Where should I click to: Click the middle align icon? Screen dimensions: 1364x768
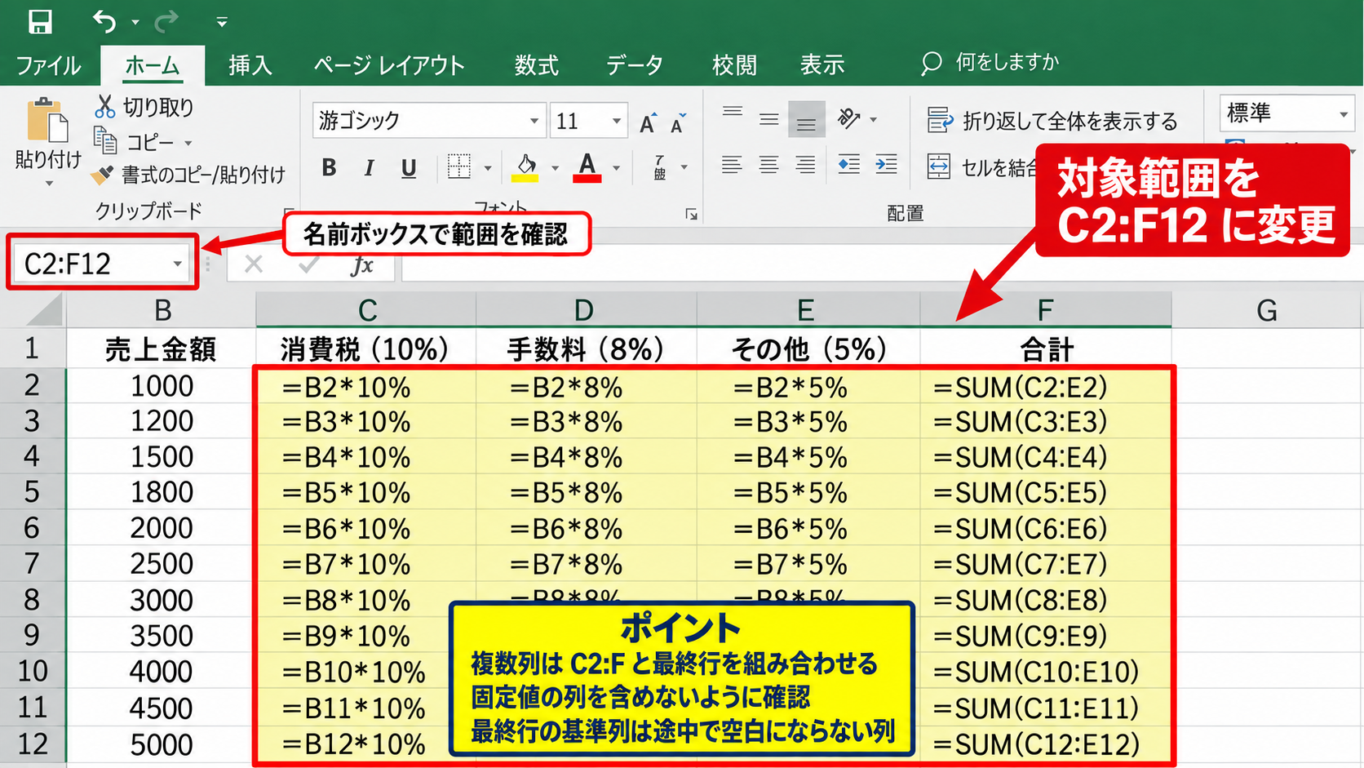tap(768, 121)
